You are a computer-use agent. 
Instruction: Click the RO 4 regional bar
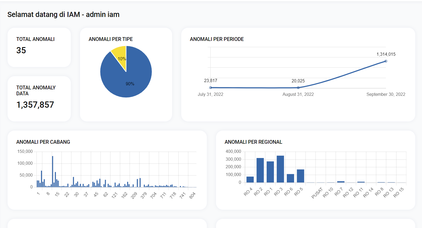[x=250, y=180]
